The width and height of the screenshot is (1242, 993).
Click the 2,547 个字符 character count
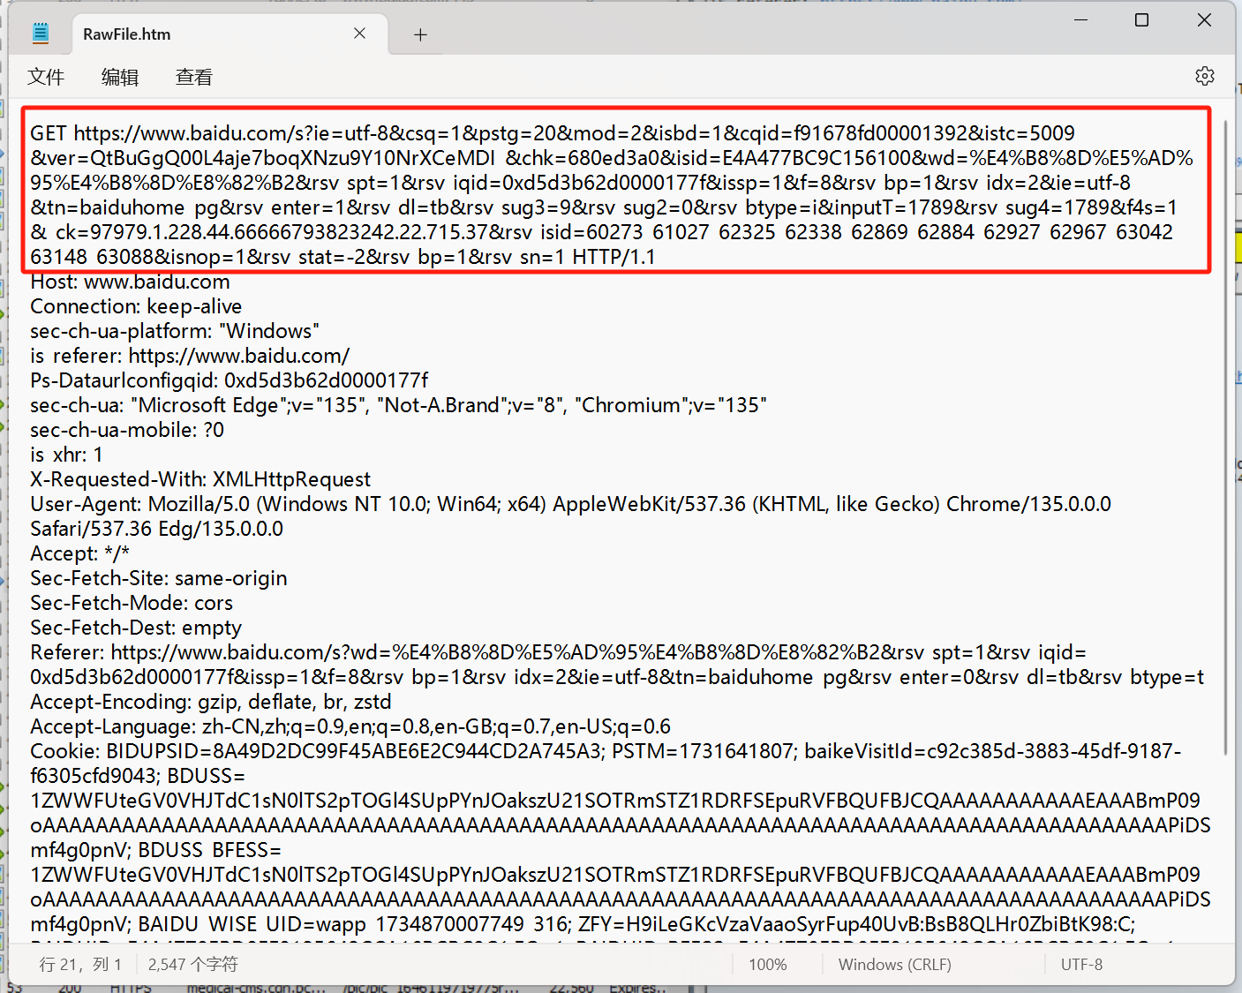point(193,964)
